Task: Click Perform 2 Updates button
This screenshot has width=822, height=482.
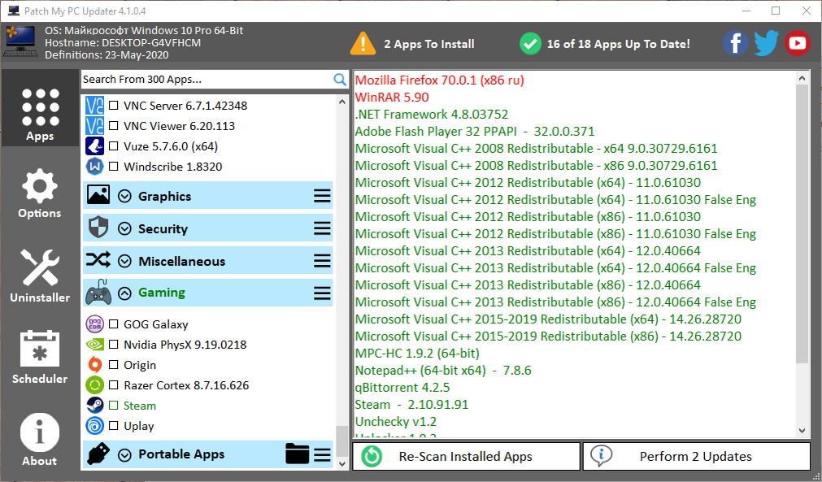Action: coord(697,456)
